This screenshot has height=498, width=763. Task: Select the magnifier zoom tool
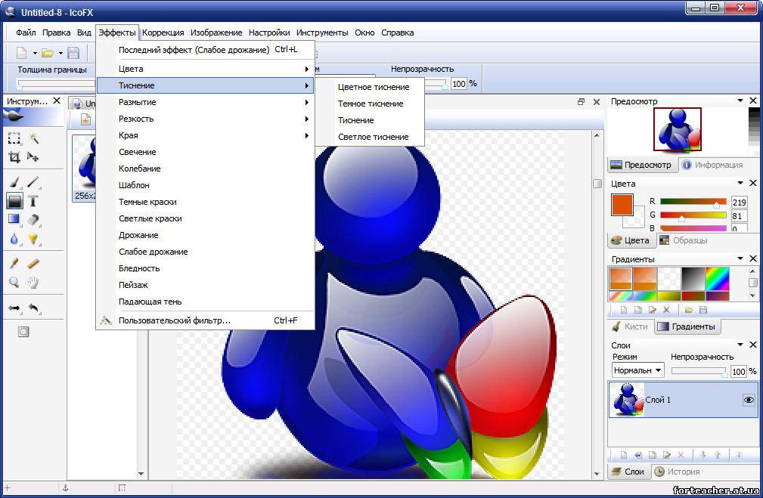(x=14, y=282)
